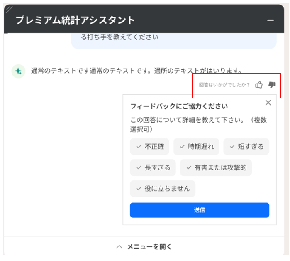Select the 長すぎる feedback option
The image size is (290, 261).
(153, 167)
